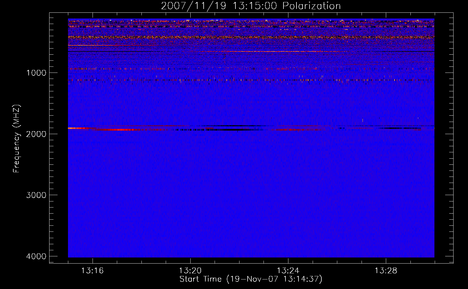
Task: Click the plot title "2007/11/19 13:15:00 Polarization"
Action: pyautogui.click(x=251, y=6)
